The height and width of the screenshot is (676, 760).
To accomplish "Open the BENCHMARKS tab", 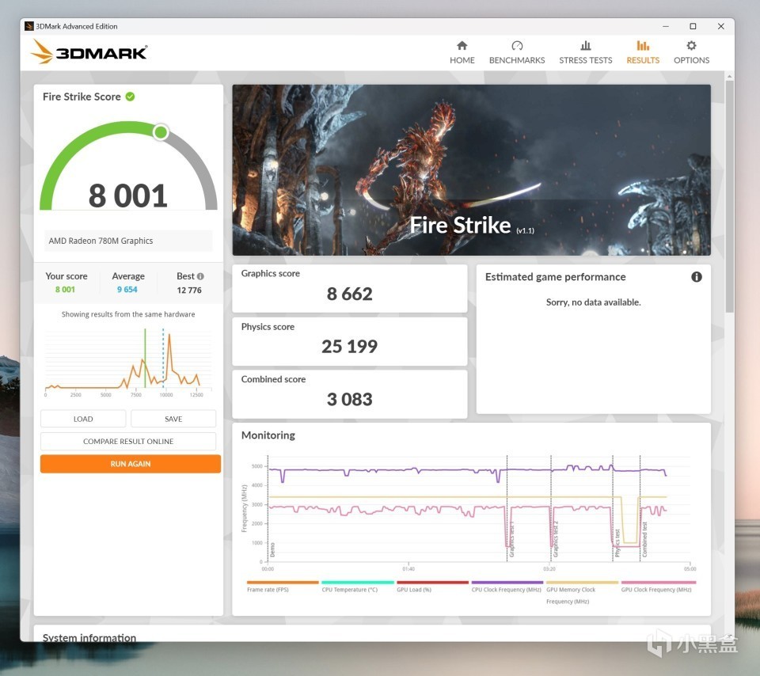I will pos(517,52).
